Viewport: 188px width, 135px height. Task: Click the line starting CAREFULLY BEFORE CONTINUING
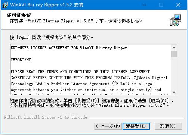pos(89,78)
